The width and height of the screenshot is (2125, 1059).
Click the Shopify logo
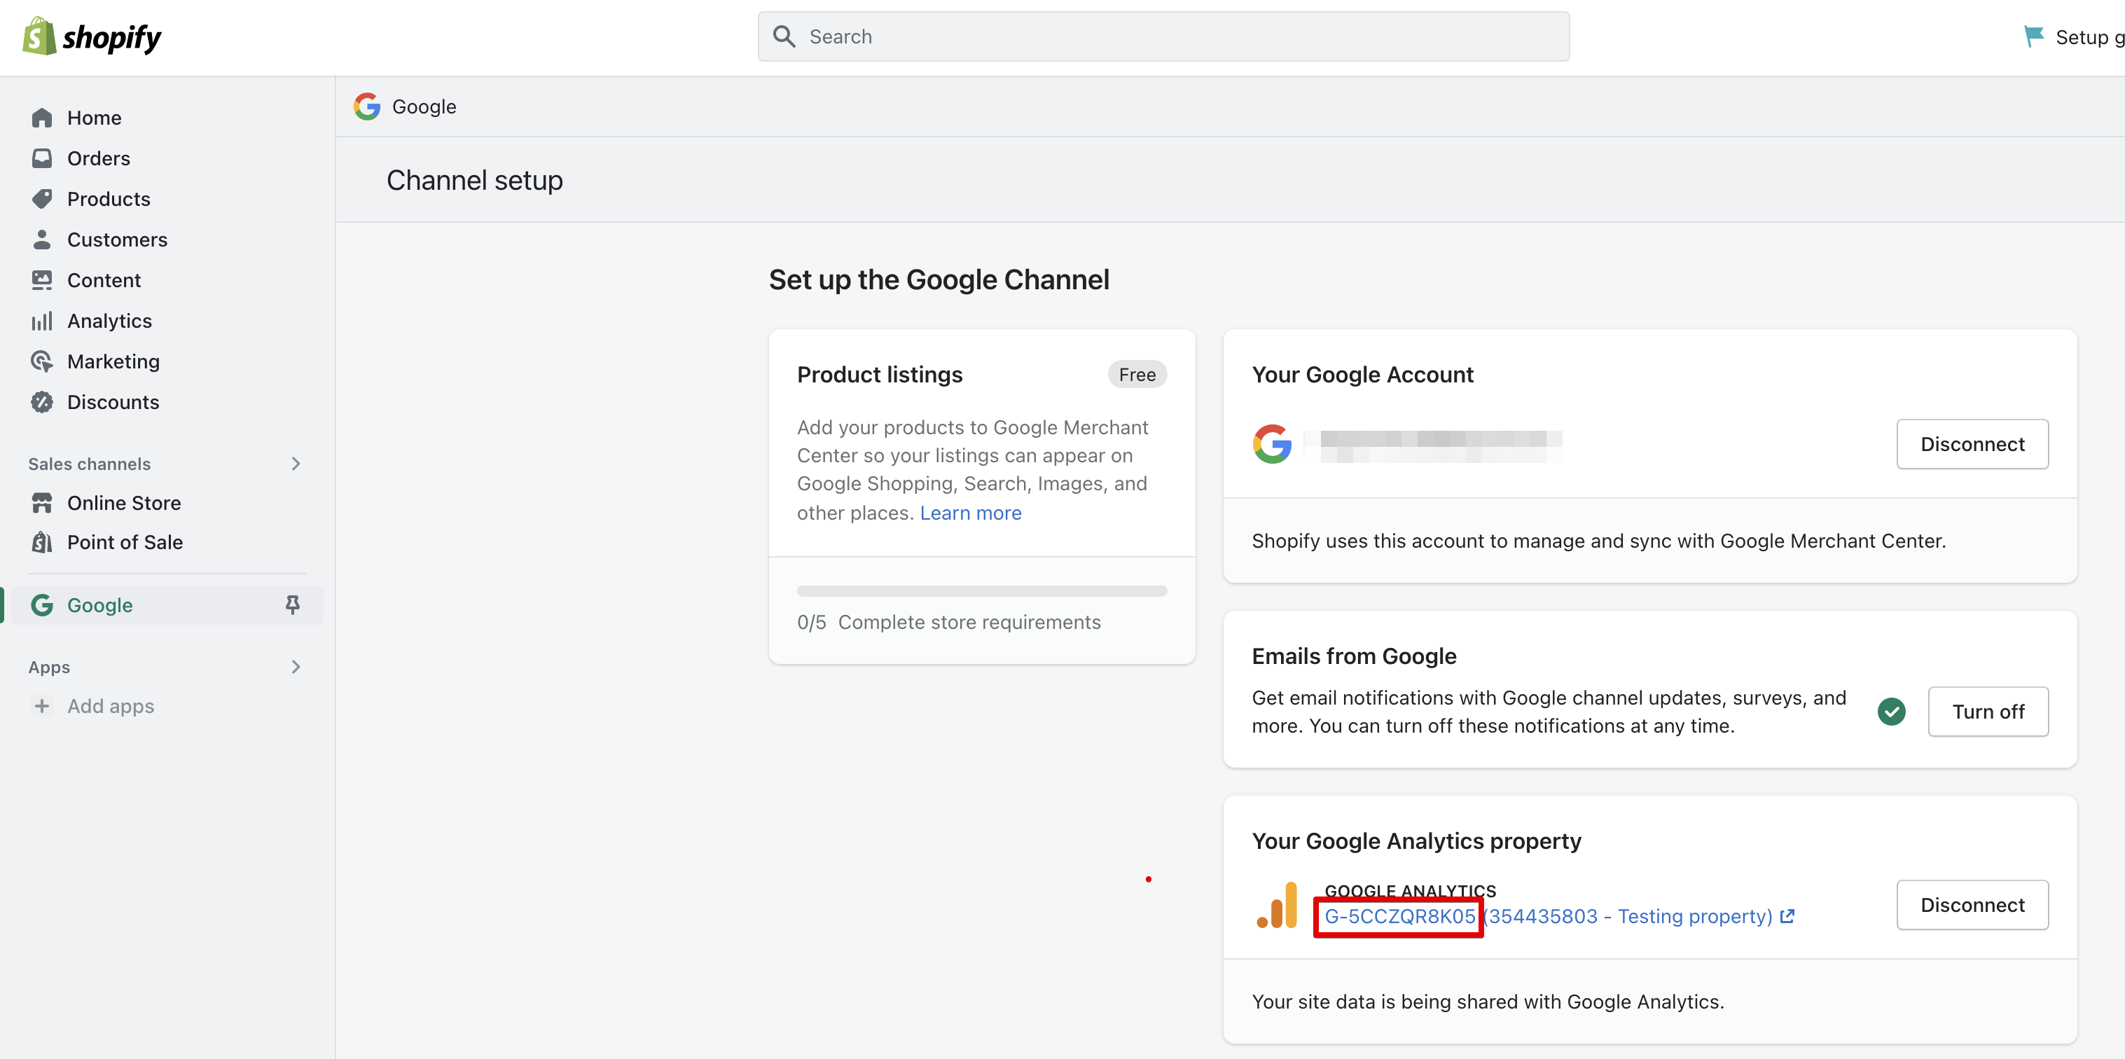pos(92,36)
